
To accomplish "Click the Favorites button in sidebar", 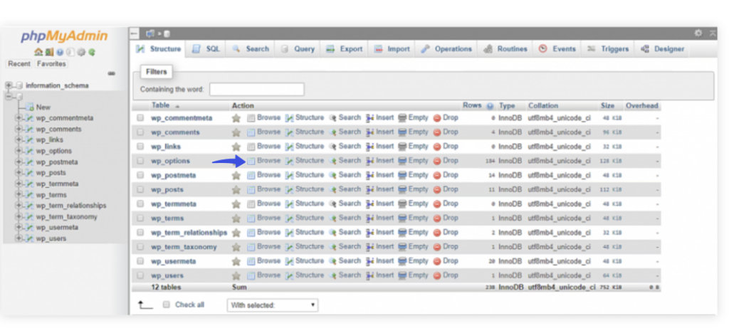I will (51, 63).
